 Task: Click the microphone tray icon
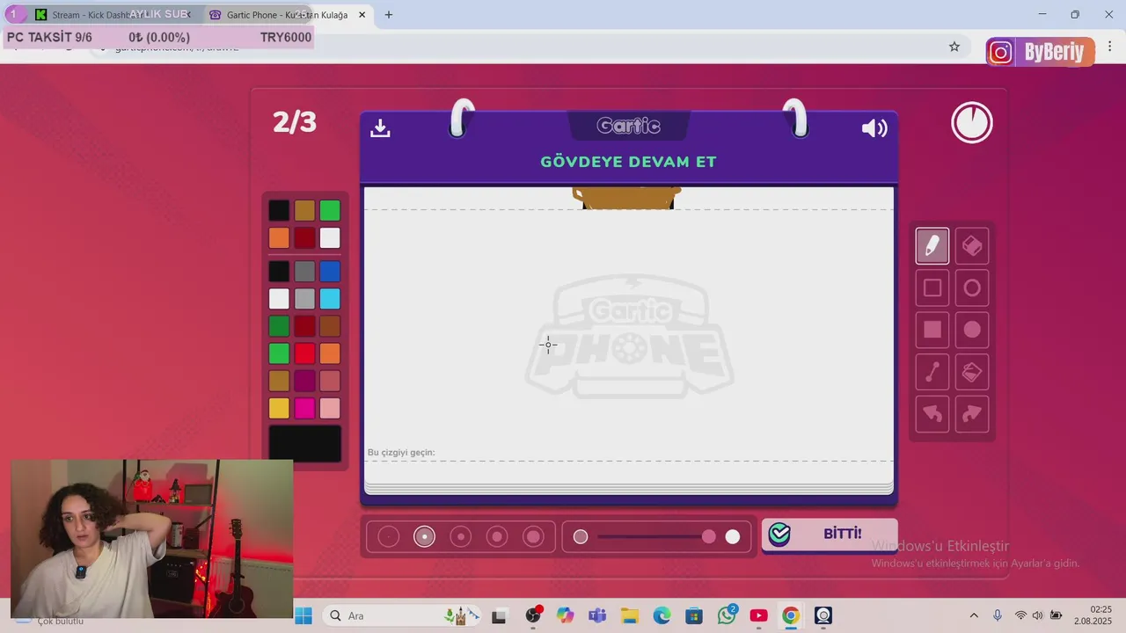coord(997,615)
